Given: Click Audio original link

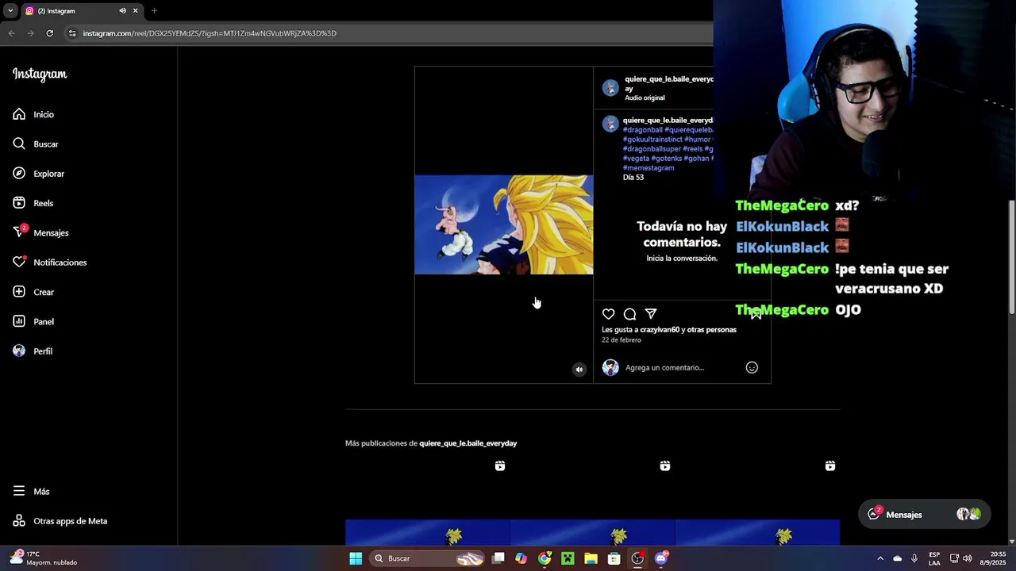Looking at the screenshot, I should [x=645, y=98].
